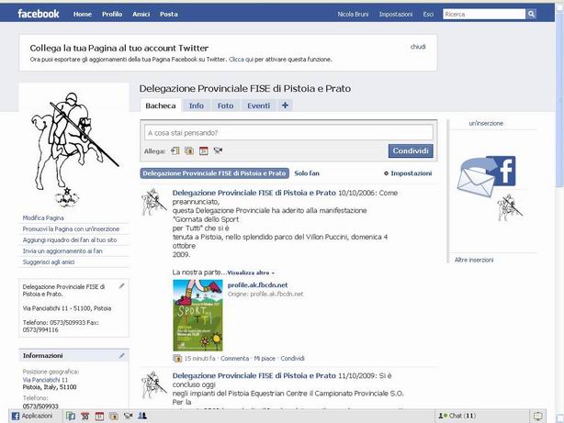This screenshot has width=564, height=423.
Task: Close the Twitter banner with chiudi
Action: pos(418,47)
